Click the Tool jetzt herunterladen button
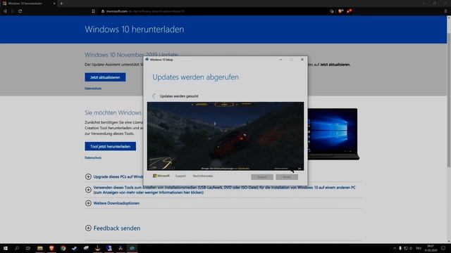Image resolution: width=451 pixels, height=253 pixels. tap(110, 146)
